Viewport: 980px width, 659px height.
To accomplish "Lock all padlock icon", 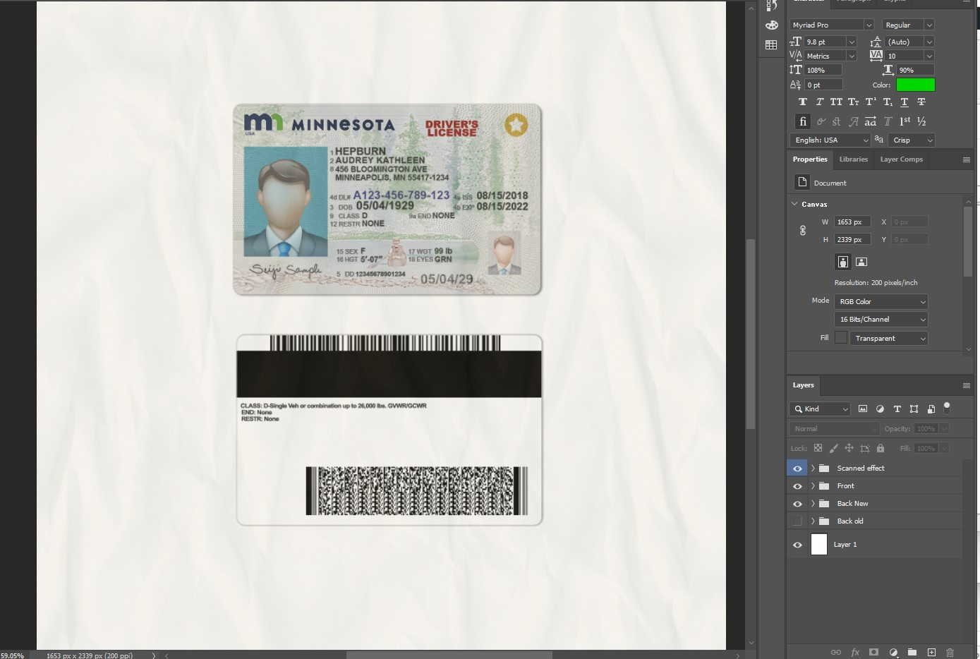I will pos(880,448).
